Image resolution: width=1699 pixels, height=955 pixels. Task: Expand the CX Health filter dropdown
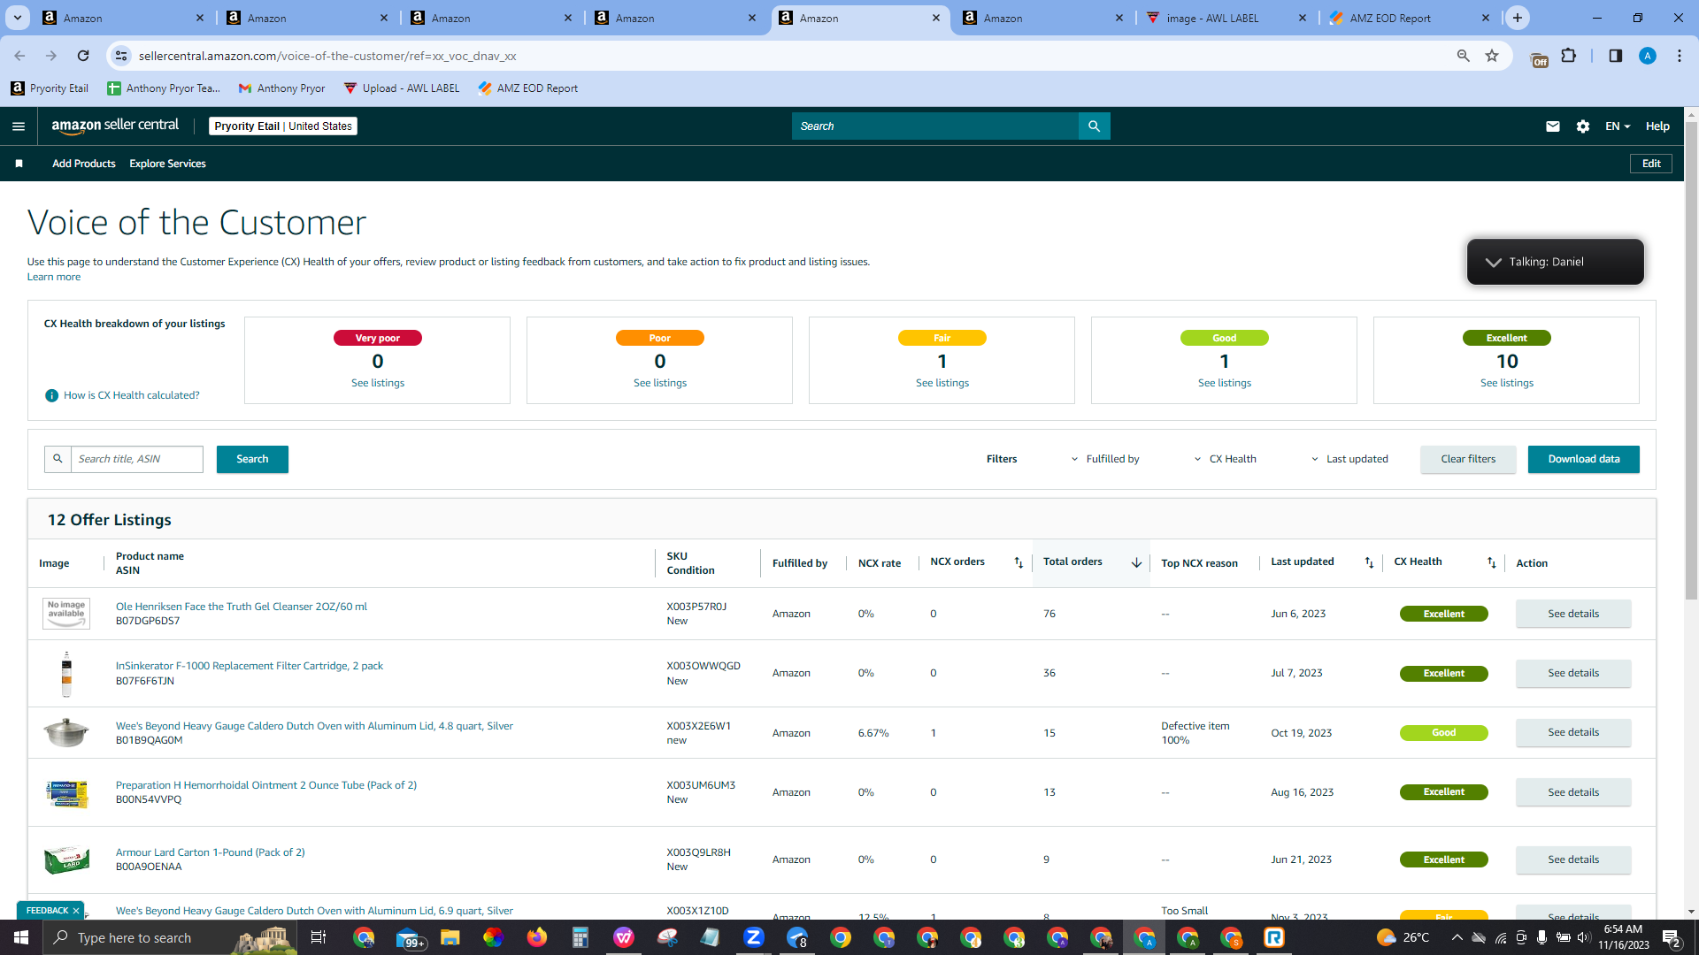[x=1226, y=459]
